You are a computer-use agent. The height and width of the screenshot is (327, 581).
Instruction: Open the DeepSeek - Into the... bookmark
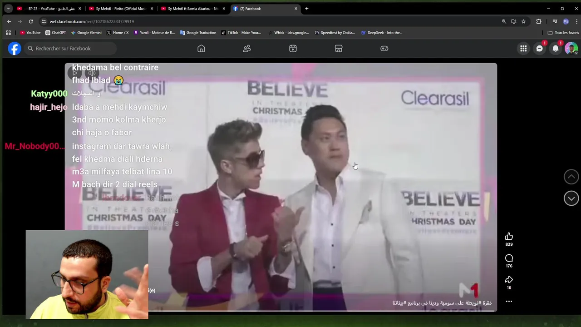coord(382,33)
